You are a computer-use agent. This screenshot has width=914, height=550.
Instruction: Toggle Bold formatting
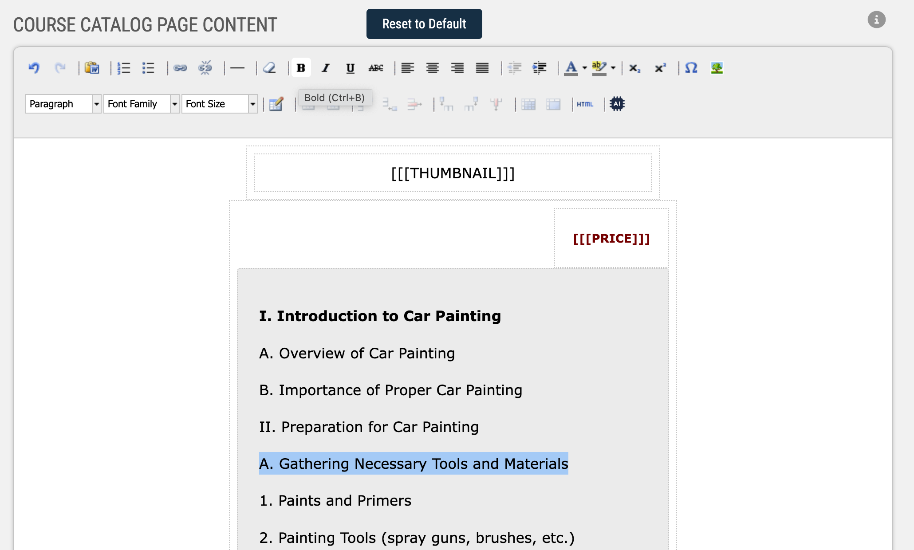pyautogui.click(x=301, y=68)
